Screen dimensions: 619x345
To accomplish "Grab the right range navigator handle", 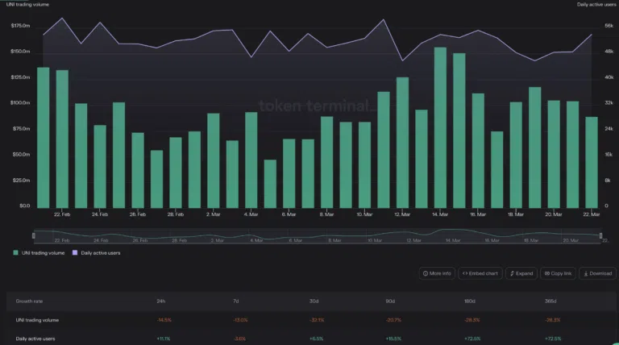I will coord(600,235).
